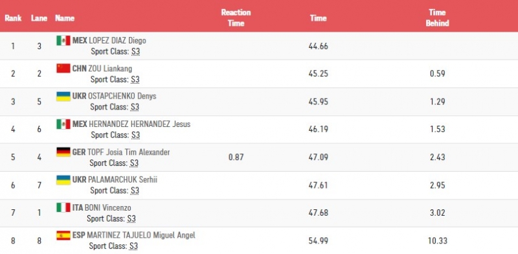
Task: Select the S3 sport class under OSTAPCHENKO
Action: (135, 107)
